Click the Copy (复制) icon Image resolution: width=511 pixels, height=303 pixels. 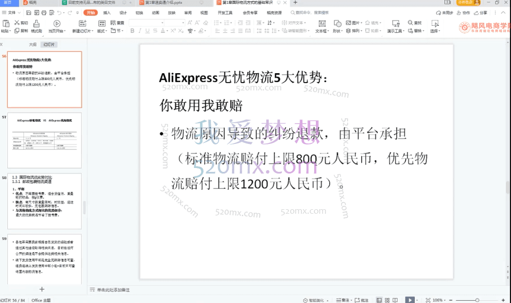pos(17,31)
